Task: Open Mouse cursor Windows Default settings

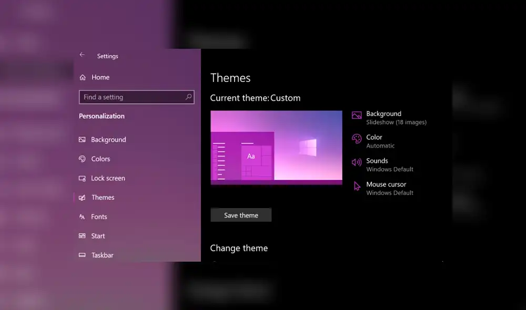Action: coord(386,188)
